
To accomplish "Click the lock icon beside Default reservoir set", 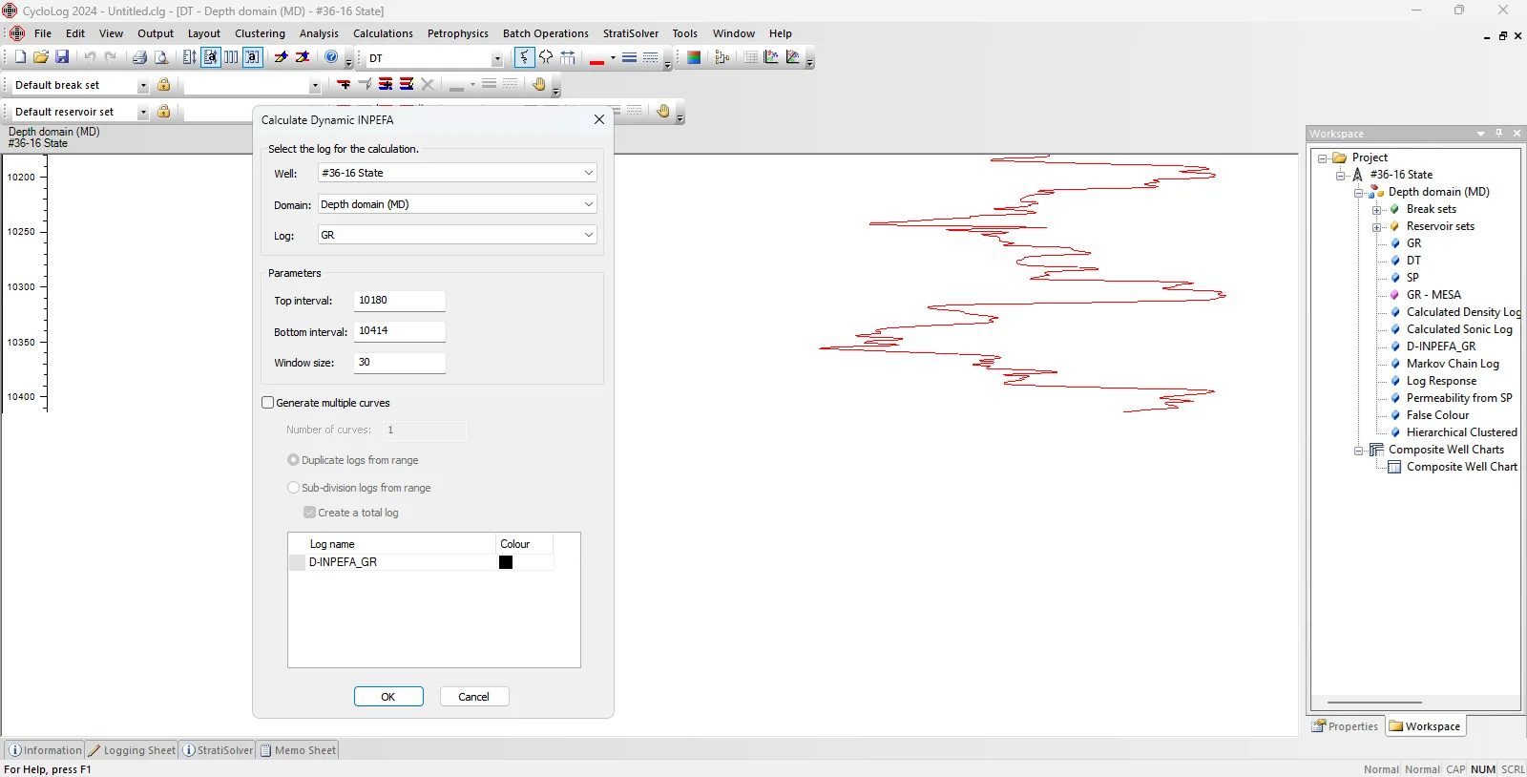I will [x=164, y=112].
